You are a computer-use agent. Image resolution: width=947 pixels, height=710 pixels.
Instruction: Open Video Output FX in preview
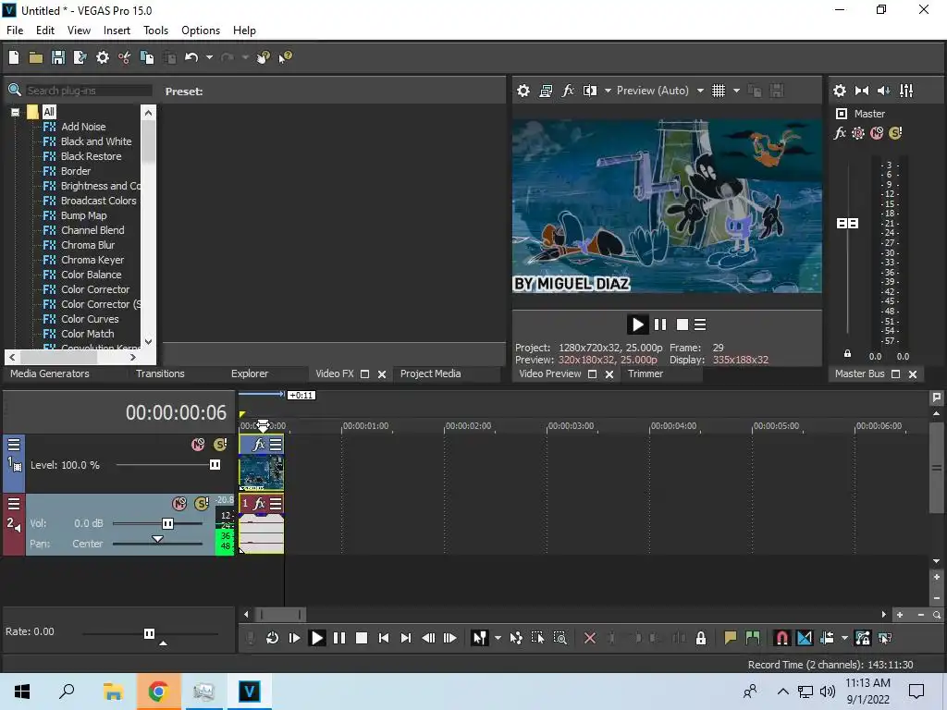coord(568,91)
